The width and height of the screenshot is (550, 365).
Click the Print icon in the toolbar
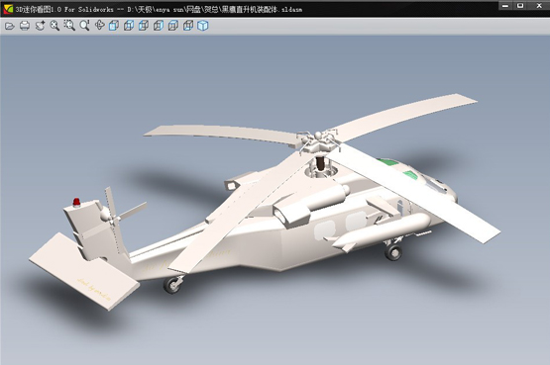click(25, 26)
